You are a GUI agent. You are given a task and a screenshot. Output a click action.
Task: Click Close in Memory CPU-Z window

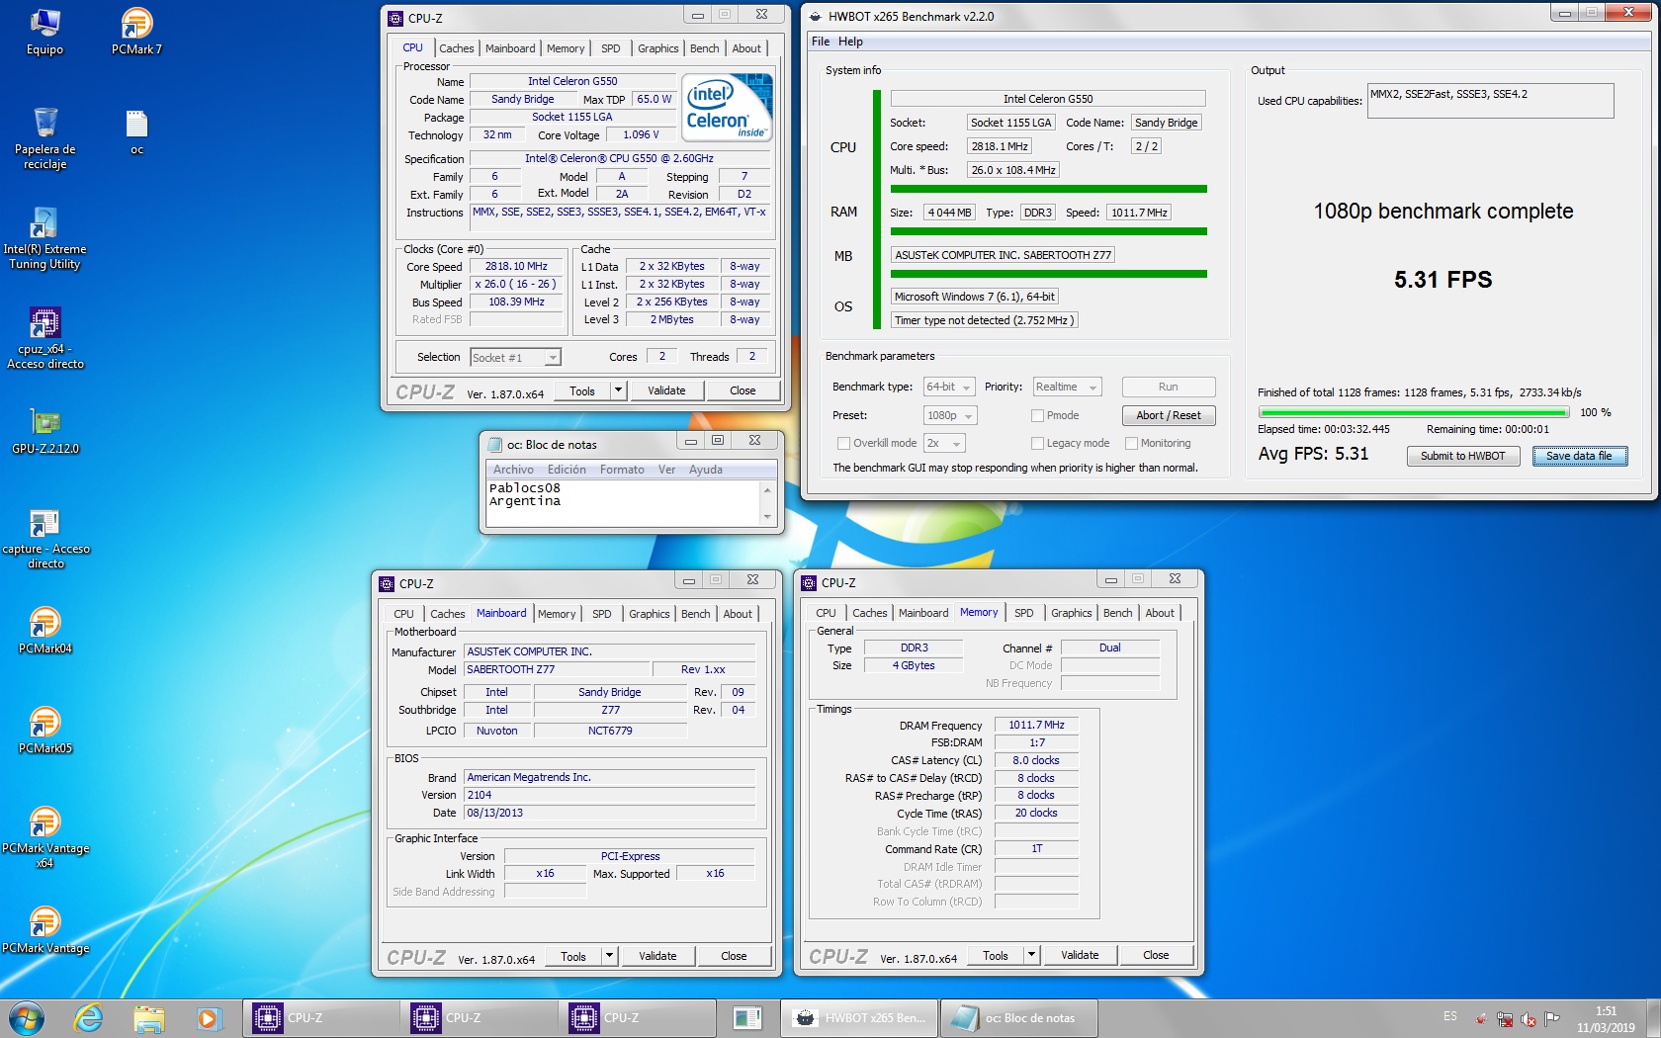click(1156, 955)
